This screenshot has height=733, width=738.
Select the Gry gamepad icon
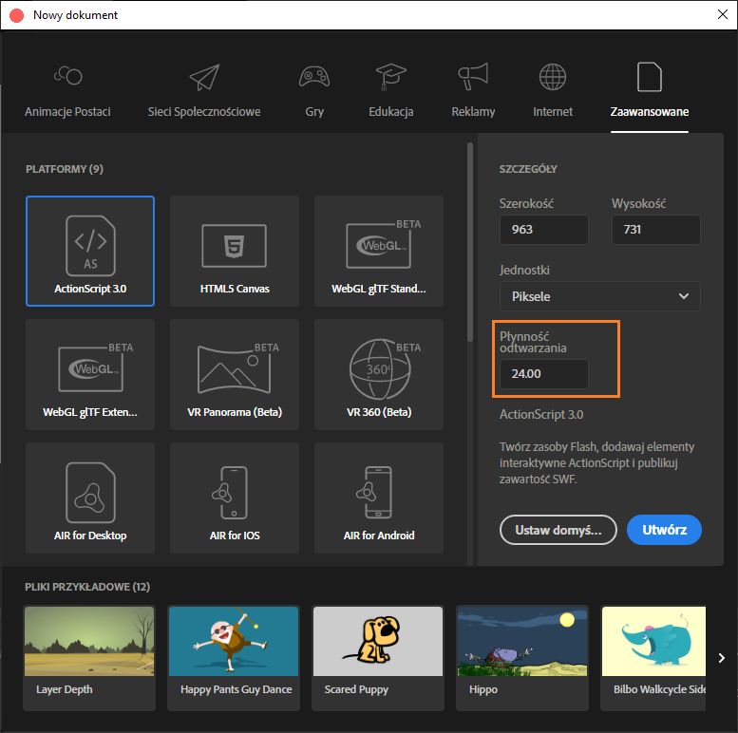(314, 76)
